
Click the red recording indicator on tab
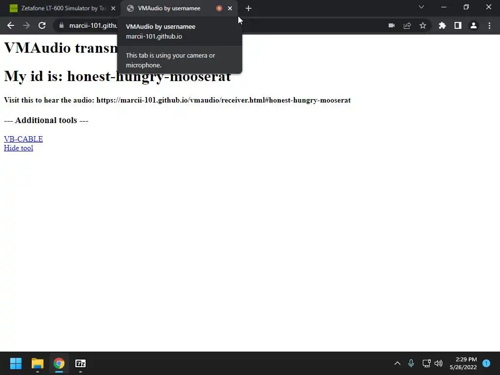[x=219, y=8]
